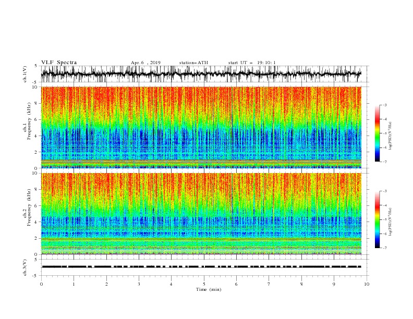Click inside the ch.1 spectrogram panel
Screen dimensions: 413x319
[201, 127]
